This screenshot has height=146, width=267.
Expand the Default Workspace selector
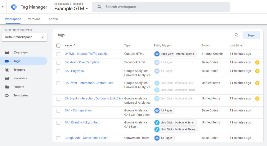[x=24, y=37]
